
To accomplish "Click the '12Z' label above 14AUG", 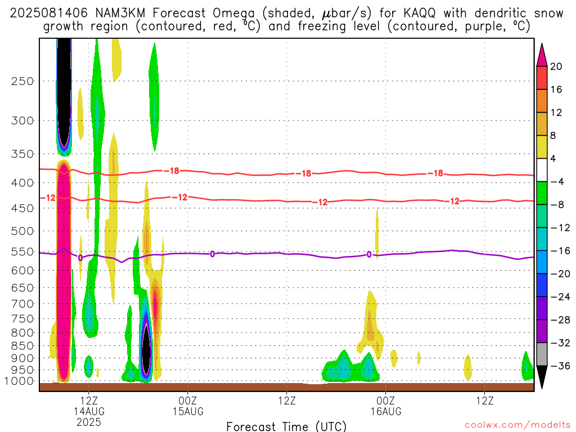I will tap(89, 400).
